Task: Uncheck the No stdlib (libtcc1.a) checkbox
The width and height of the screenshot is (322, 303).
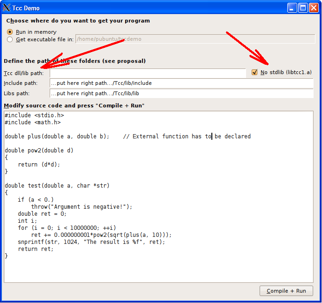Action: click(255, 72)
